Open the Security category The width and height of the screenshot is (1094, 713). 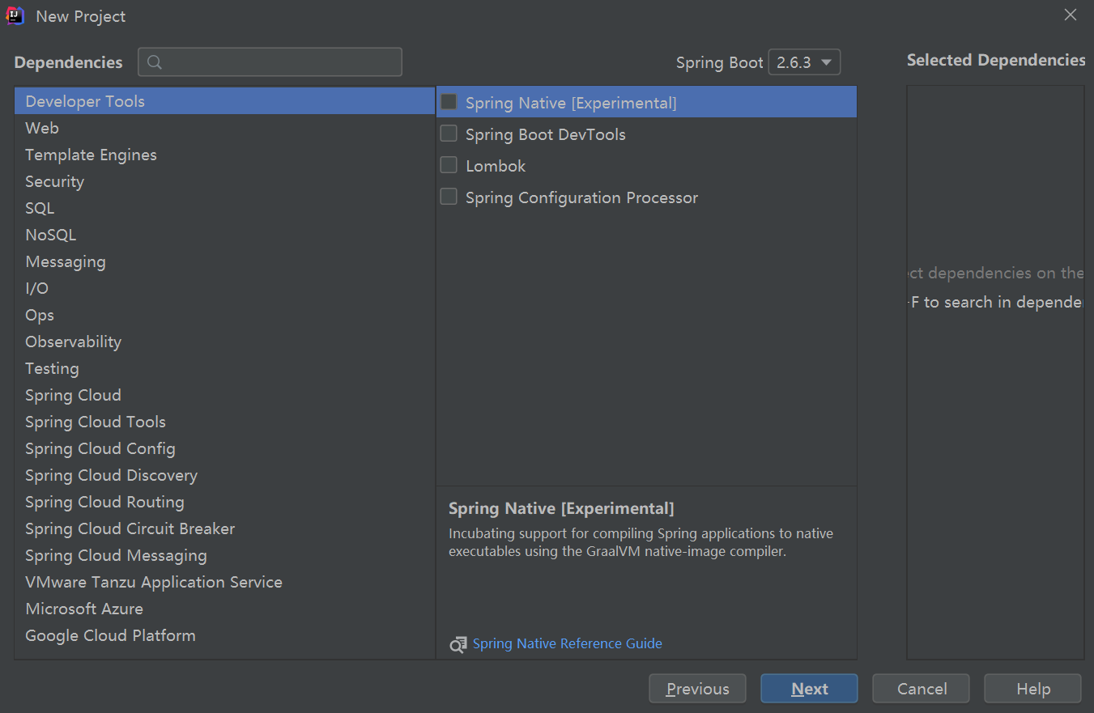point(225,181)
